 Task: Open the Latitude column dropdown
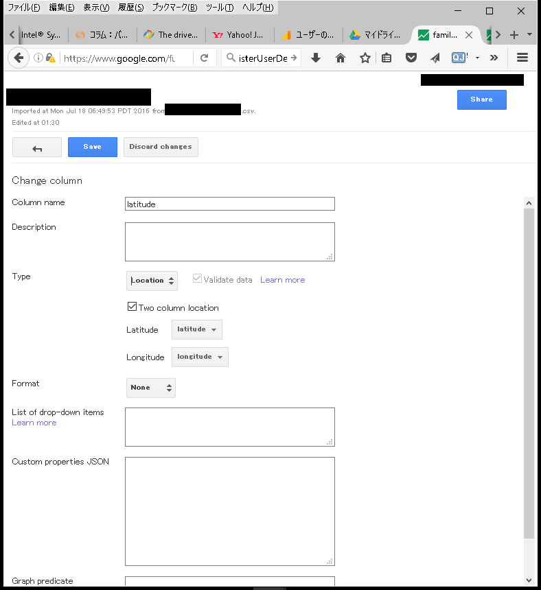tap(197, 329)
